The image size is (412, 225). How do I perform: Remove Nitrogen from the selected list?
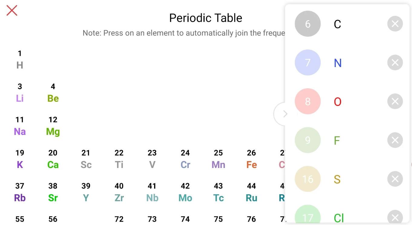point(395,63)
